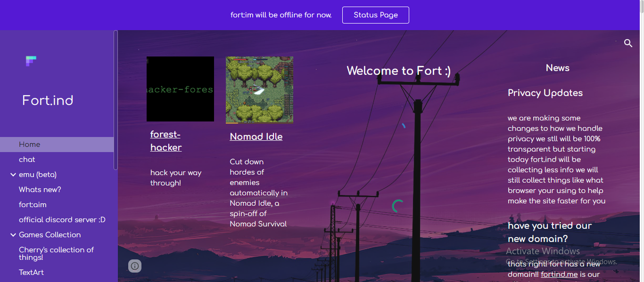Screen dimensions: 644x282
Task: Collapse the Games Collection chevron
Action: (x=13, y=235)
